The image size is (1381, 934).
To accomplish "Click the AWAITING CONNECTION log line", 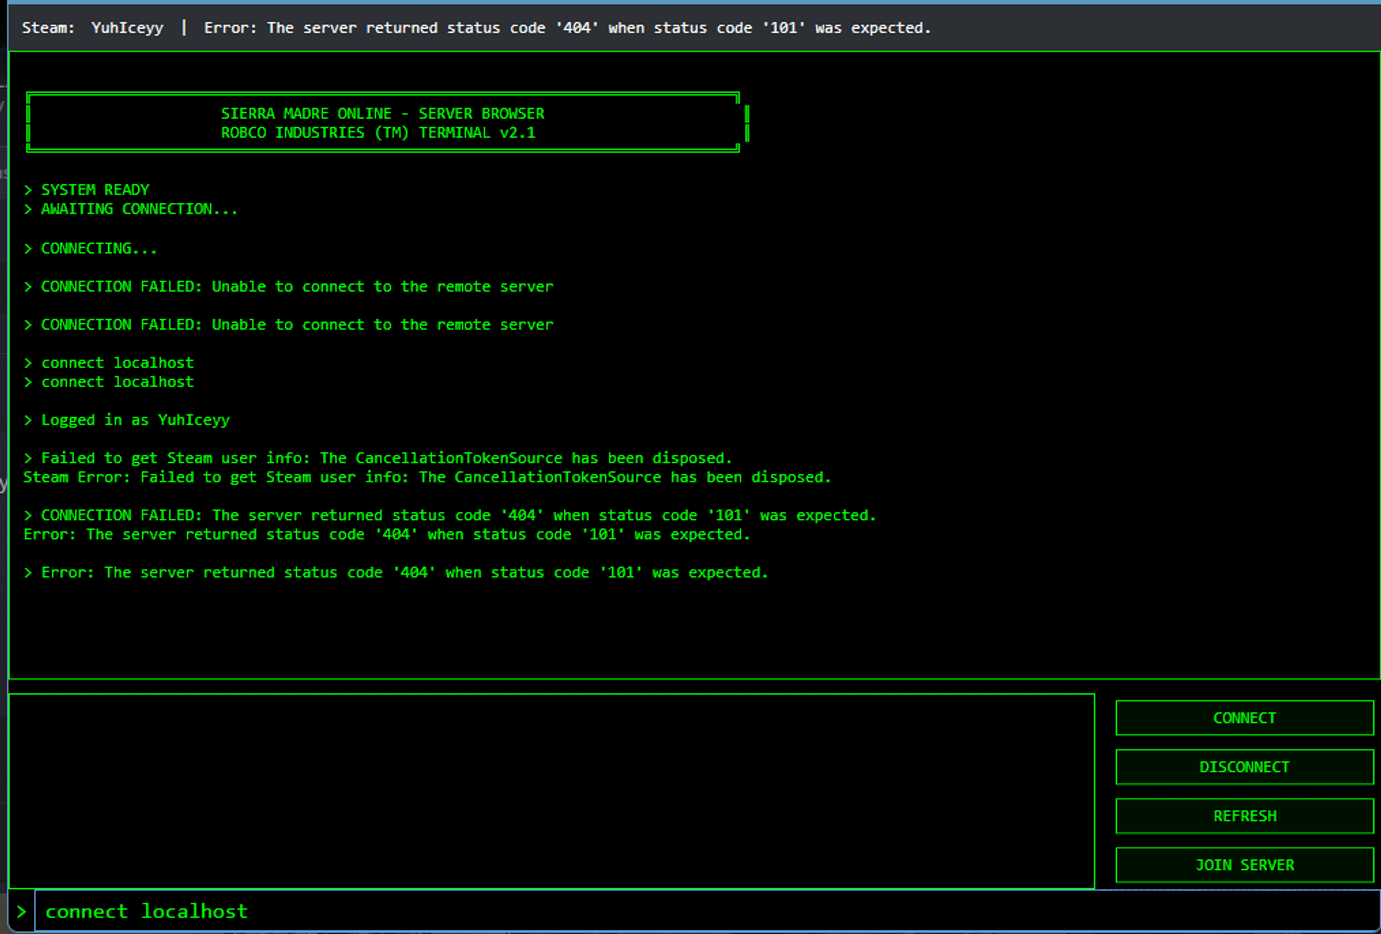I will point(139,209).
